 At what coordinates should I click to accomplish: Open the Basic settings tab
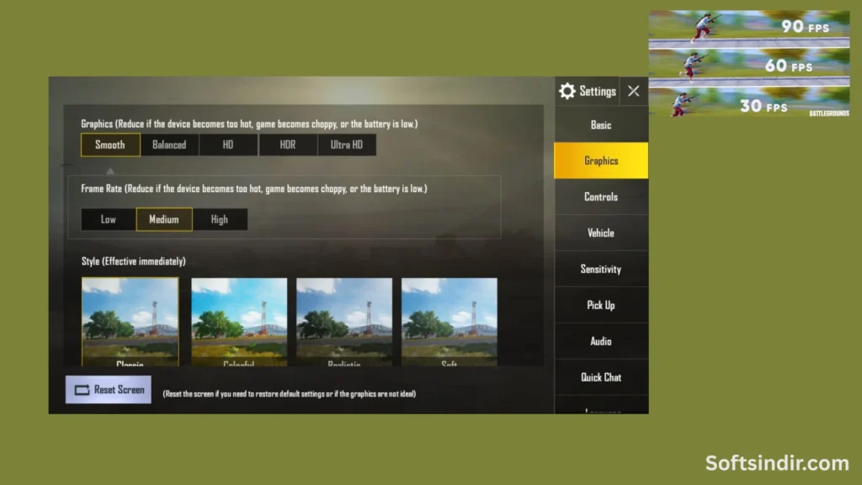pyautogui.click(x=600, y=125)
